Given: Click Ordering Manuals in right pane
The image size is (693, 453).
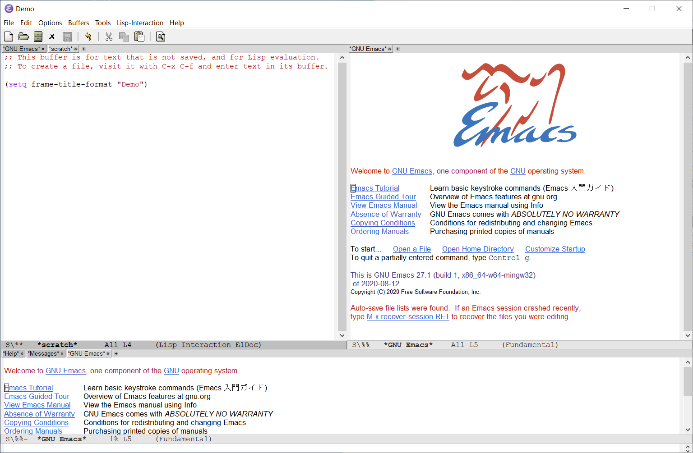Looking at the screenshot, I should click(379, 232).
